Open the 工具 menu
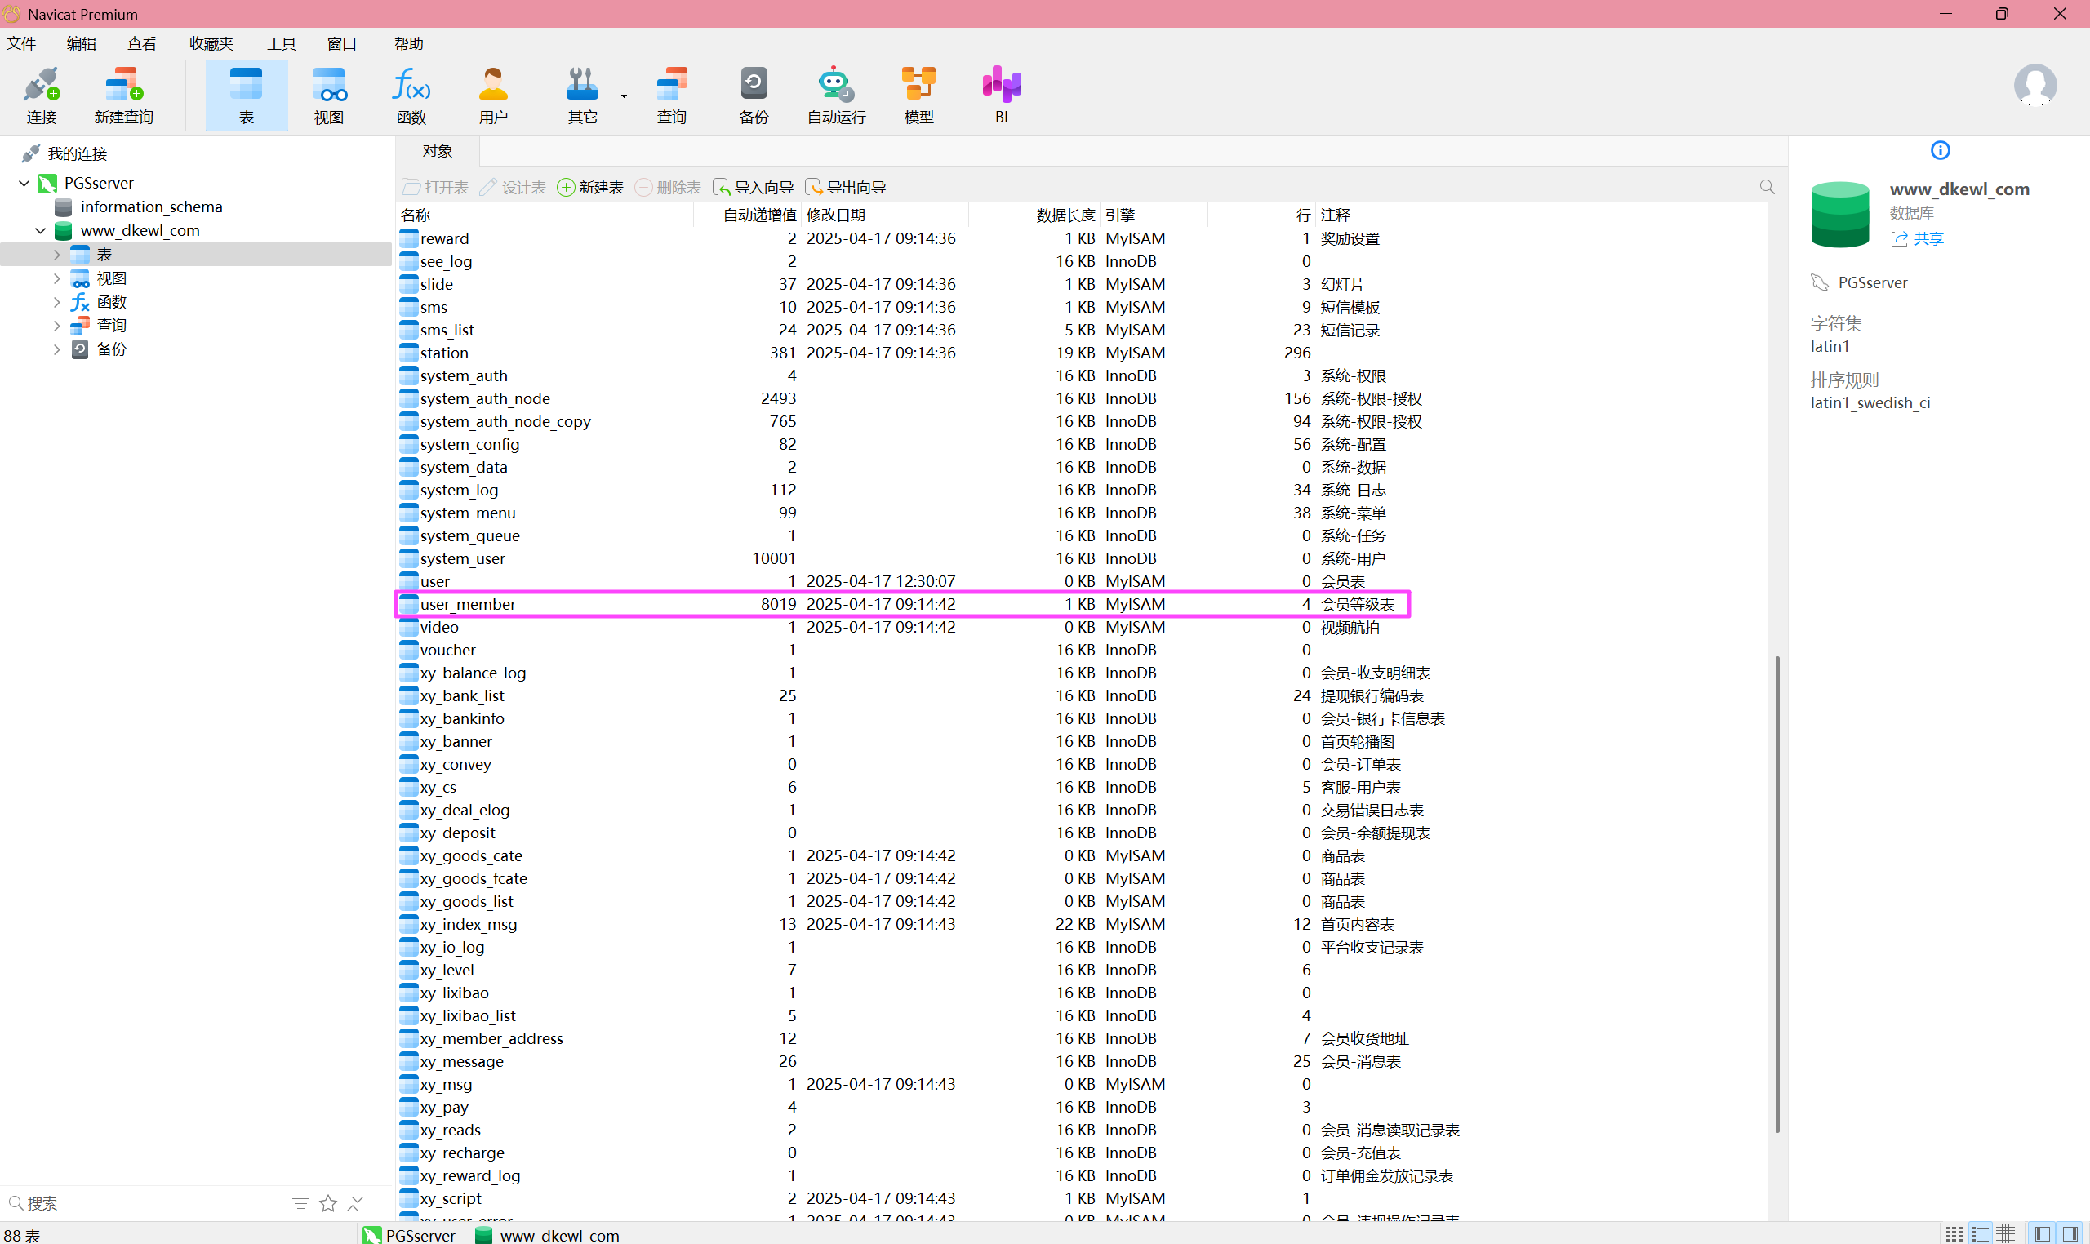2090x1244 pixels. [x=282, y=43]
